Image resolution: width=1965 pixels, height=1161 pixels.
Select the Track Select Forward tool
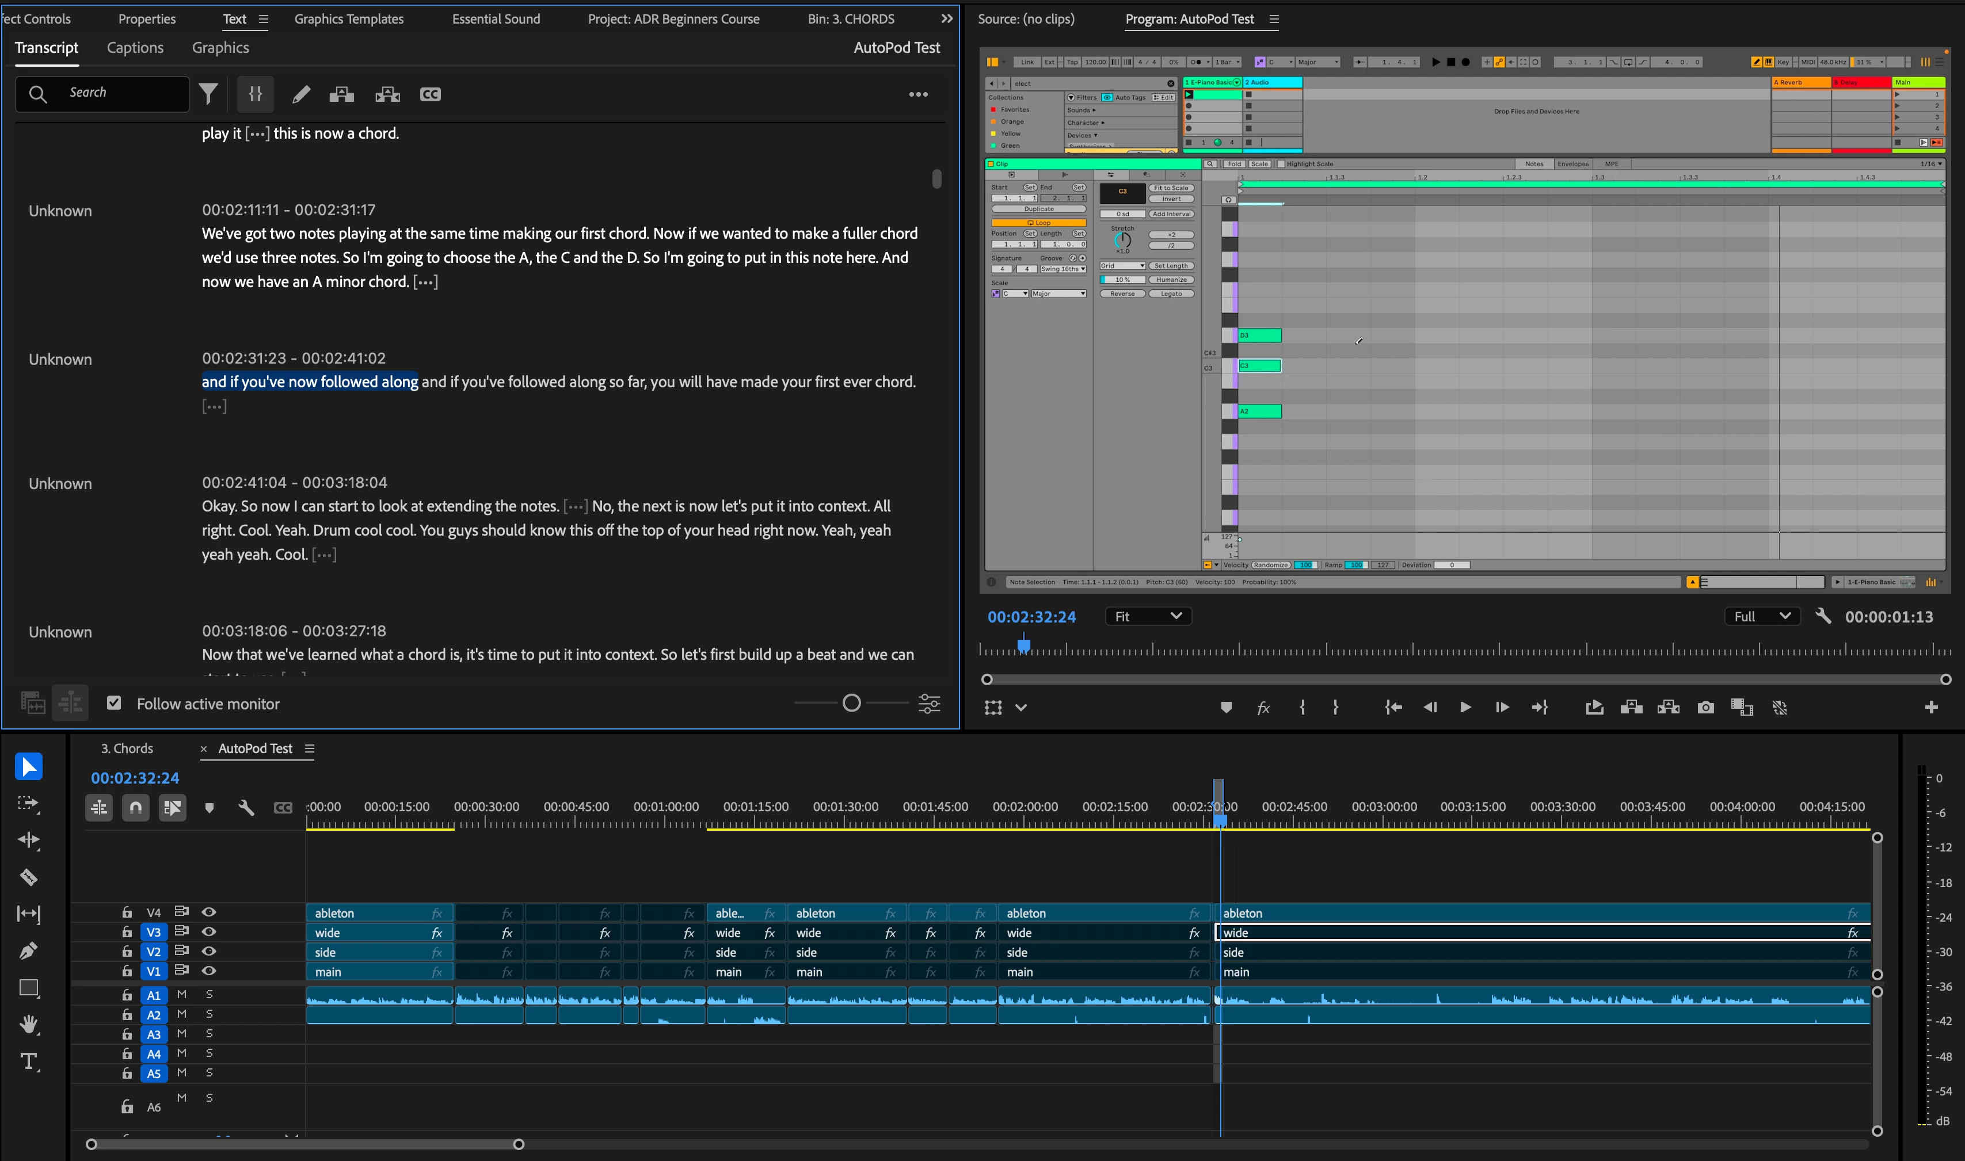[29, 804]
